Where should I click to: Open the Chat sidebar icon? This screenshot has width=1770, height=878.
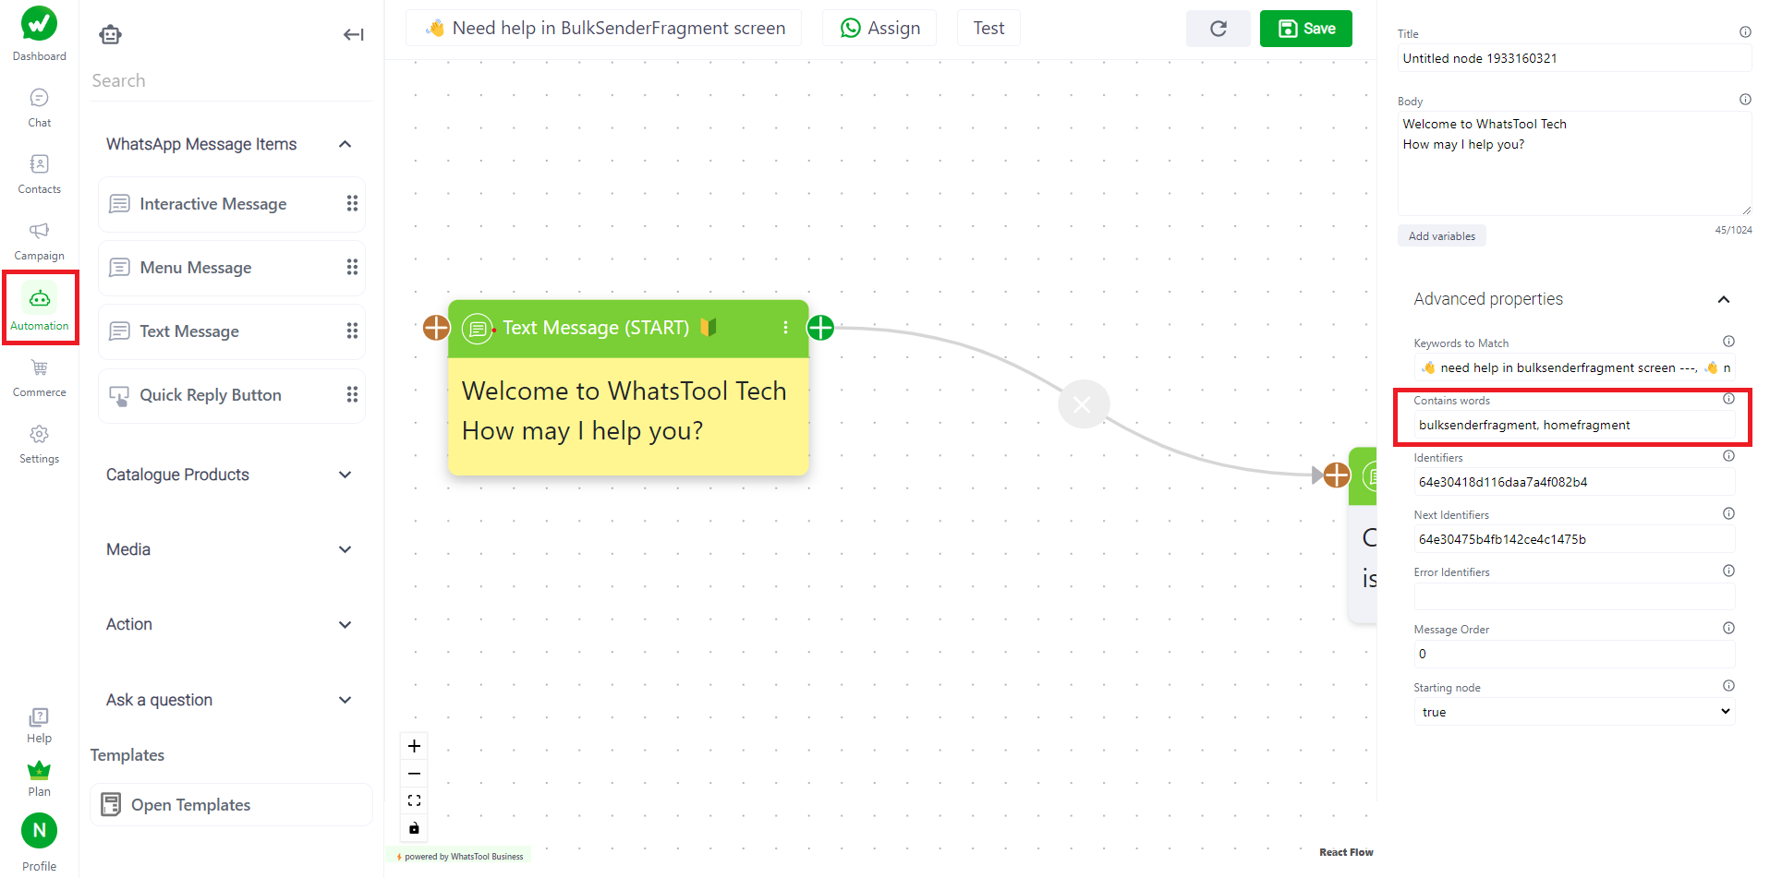(x=39, y=98)
